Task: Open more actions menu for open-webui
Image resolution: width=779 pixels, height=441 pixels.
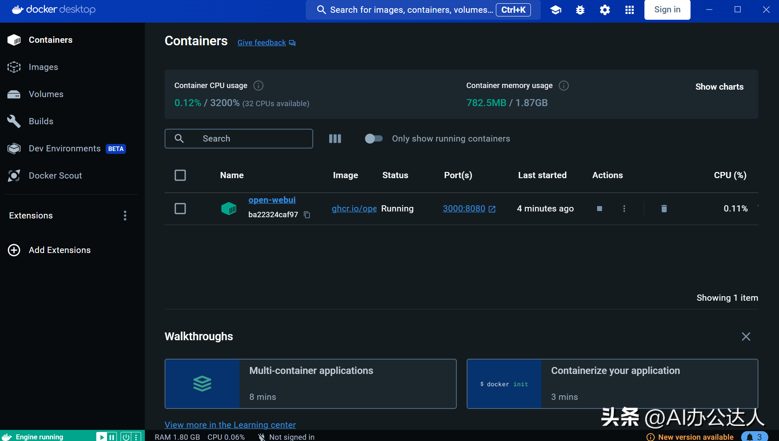Action: (x=624, y=209)
